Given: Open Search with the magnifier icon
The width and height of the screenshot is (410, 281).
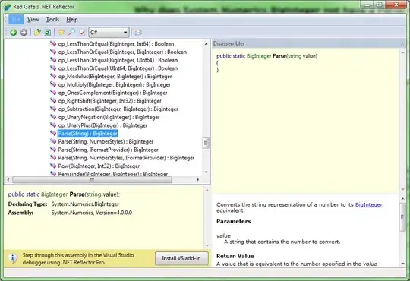Looking at the screenshot, I should point(71,33).
